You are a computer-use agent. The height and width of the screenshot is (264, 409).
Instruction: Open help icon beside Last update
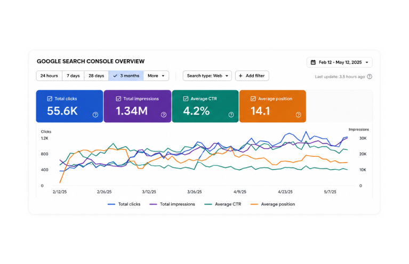tap(370, 77)
